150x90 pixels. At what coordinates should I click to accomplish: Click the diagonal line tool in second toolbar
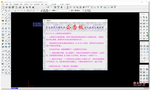tap(3, 10)
